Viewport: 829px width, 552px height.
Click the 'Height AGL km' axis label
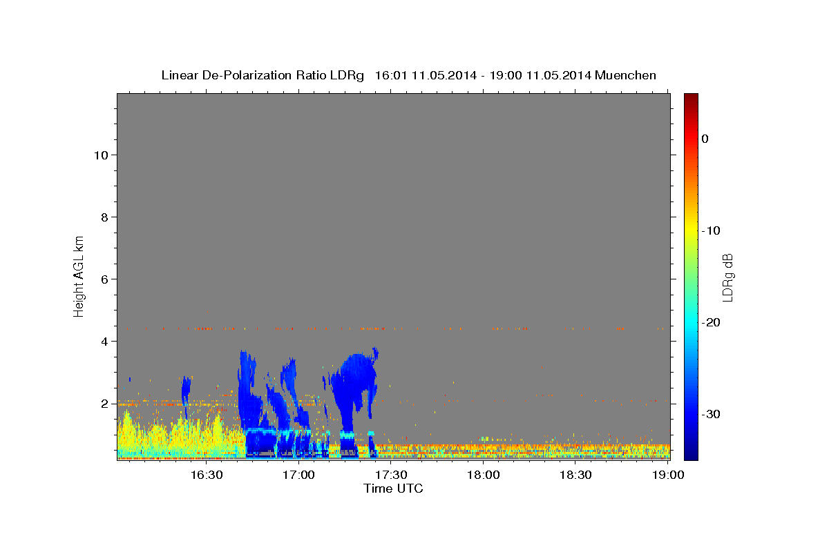coord(79,275)
